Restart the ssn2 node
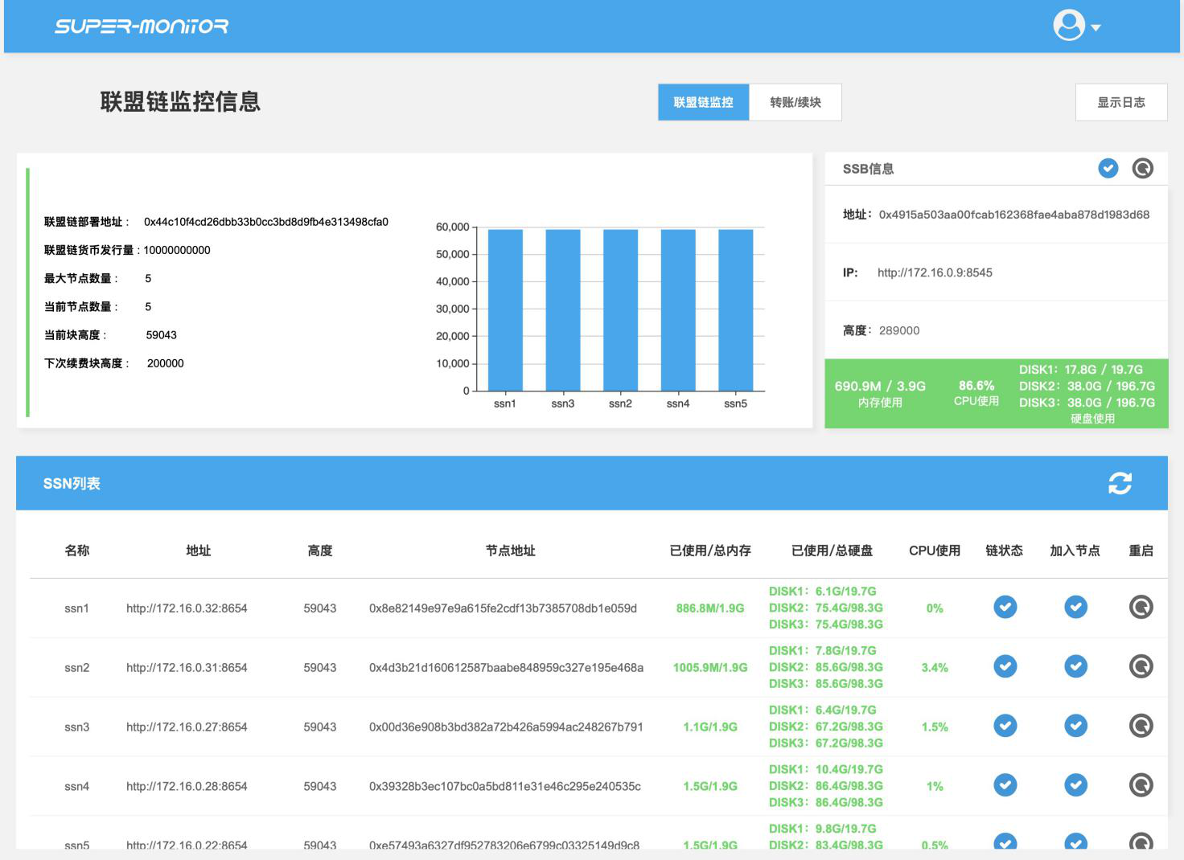Image resolution: width=1184 pixels, height=860 pixels. click(1141, 666)
